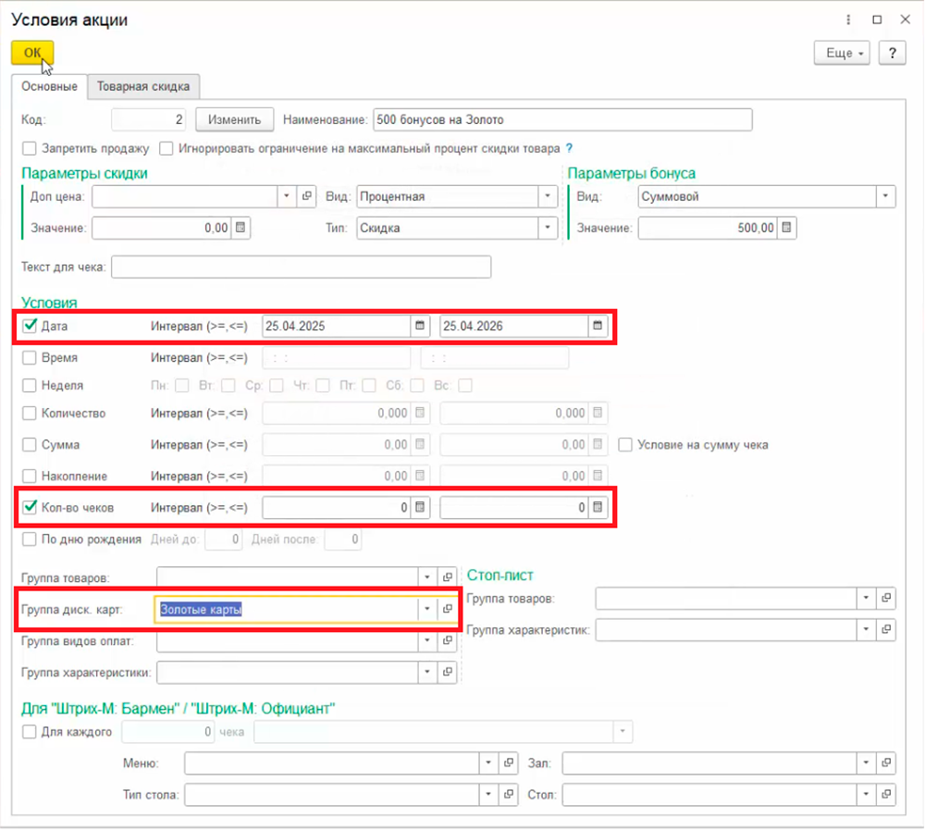Expand the discount Вид Процентная dropdown
The height and width of the screenshot is (830, 925).
click(548, 196)
